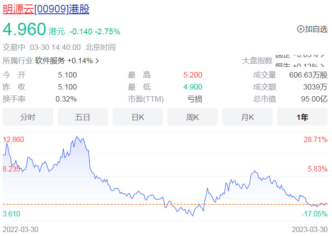Click the 2022-03-30 start date label
Viewport: 332px width, 236px height.
[21, 229]
